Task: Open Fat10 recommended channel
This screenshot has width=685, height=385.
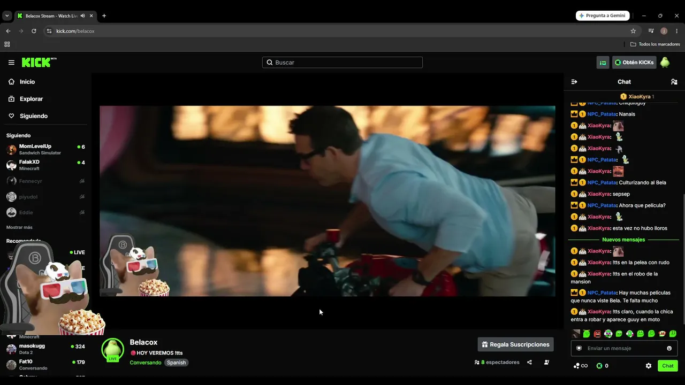Action: [x=45, y=365]
